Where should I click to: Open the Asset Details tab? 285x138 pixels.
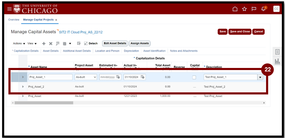point(51,51)
